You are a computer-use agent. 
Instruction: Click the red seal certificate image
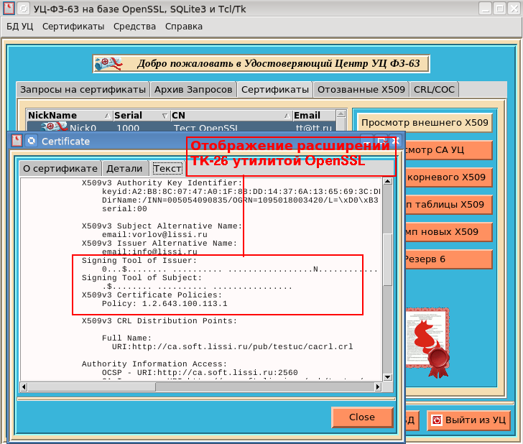point(427,343)
